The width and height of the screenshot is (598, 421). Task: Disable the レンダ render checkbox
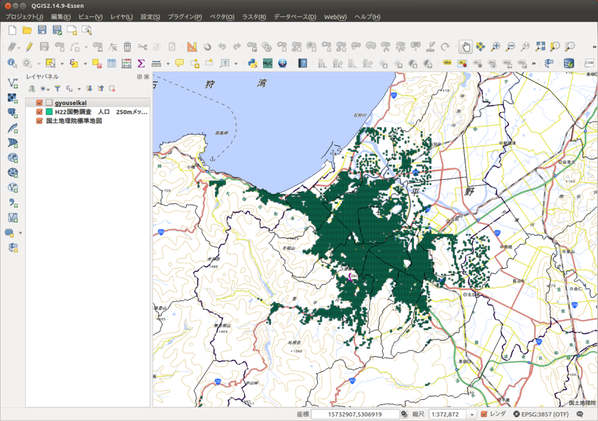(484, 414)
